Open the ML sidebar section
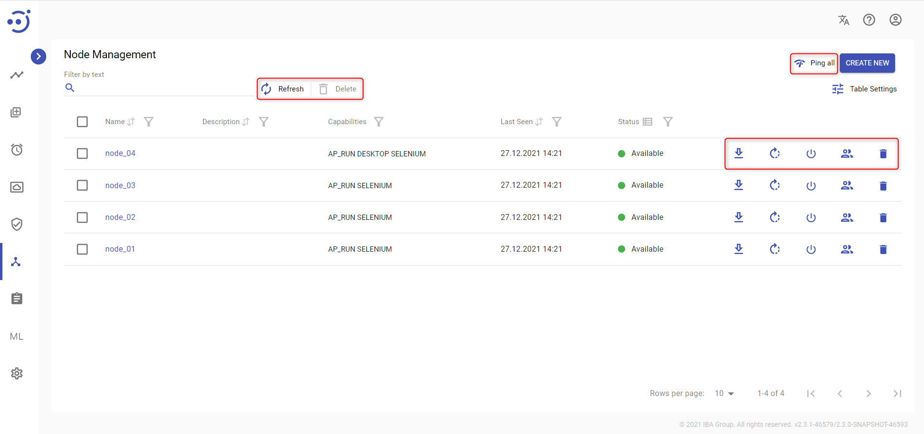The image size is (924, 434). pyautogui.click(x=16, y=336)
